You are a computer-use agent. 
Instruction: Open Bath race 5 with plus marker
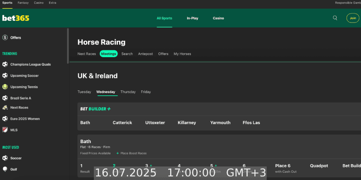[213, 166]
